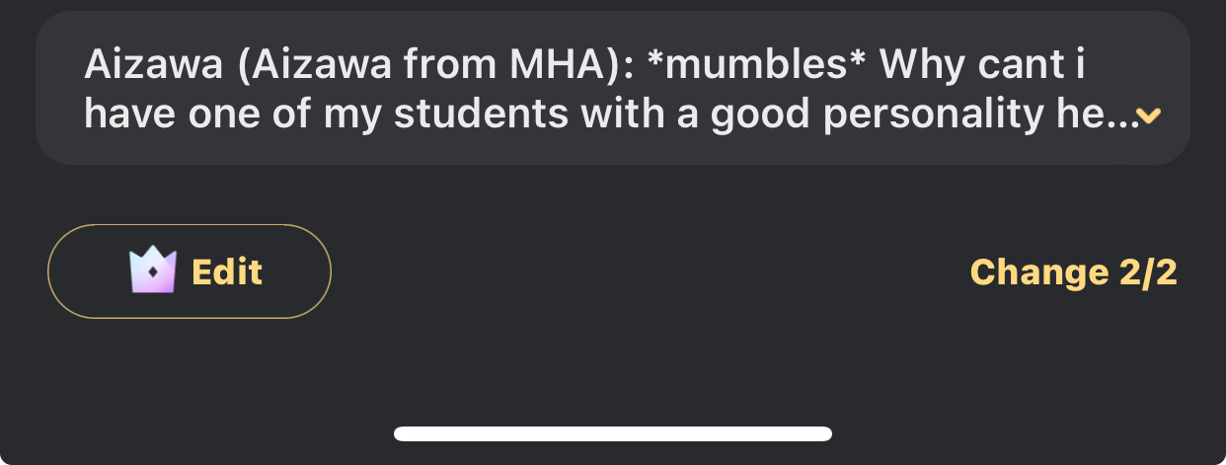Switch reply using Change 2/2
This screenshot has width=1226, height=465.
(1074, 271)
